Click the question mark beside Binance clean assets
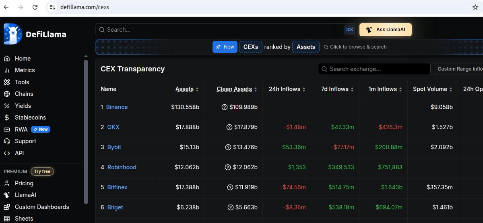 (x=225, y=107)
